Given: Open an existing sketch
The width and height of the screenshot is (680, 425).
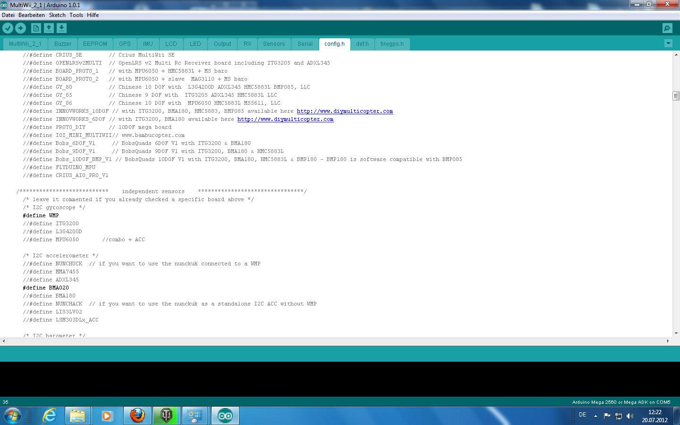Looking at the screenshot, I should coord(49,28).
